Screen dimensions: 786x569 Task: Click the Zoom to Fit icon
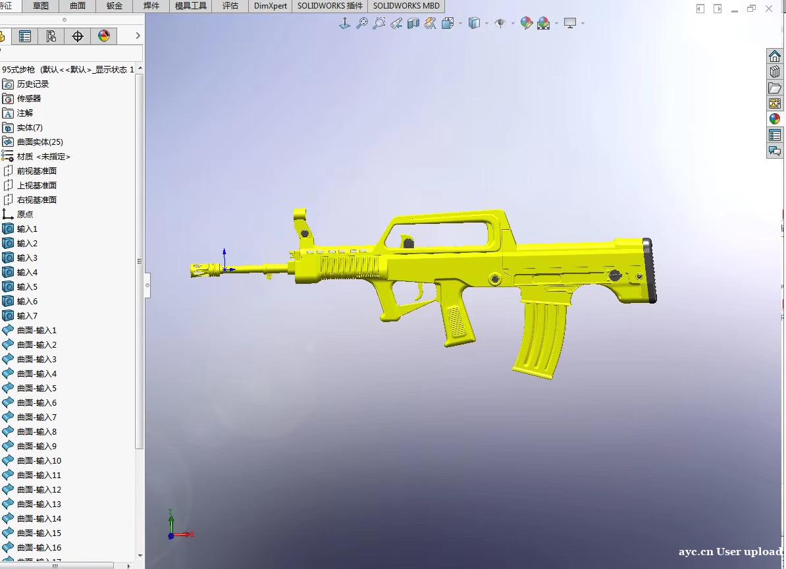361,24
